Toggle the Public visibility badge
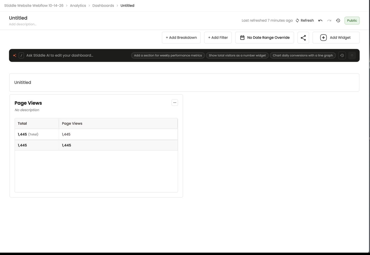Screen dimensions: 370x255 click(352, 20)
